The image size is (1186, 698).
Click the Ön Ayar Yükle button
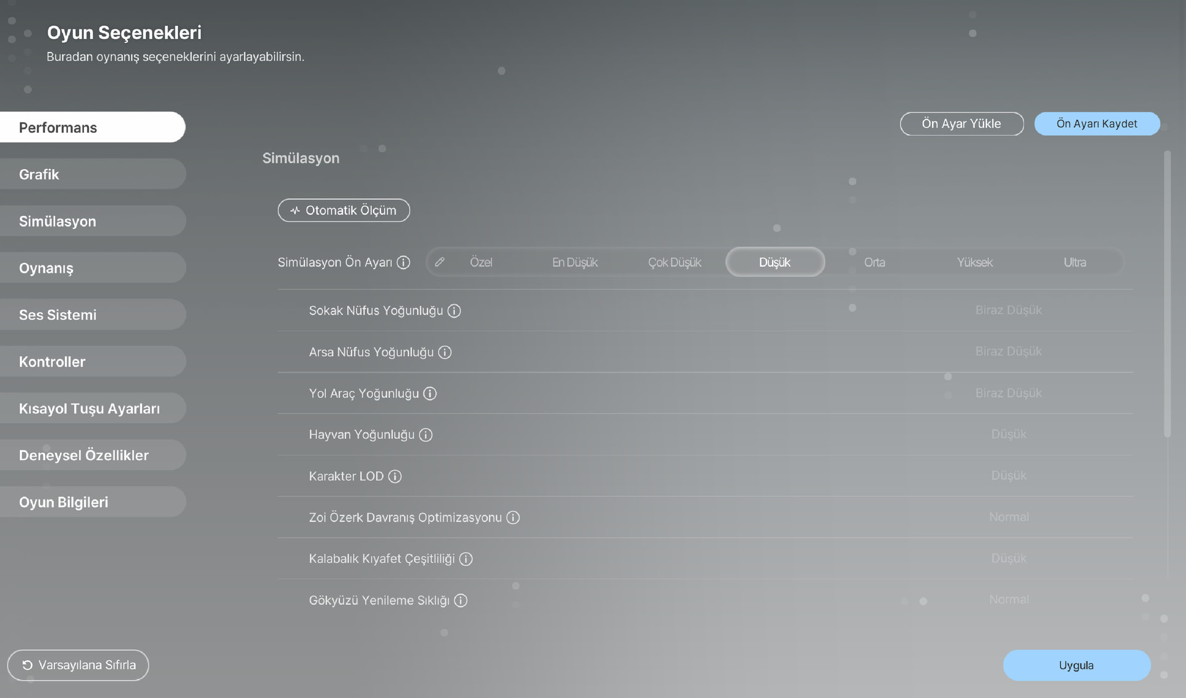tap(962, 123)
